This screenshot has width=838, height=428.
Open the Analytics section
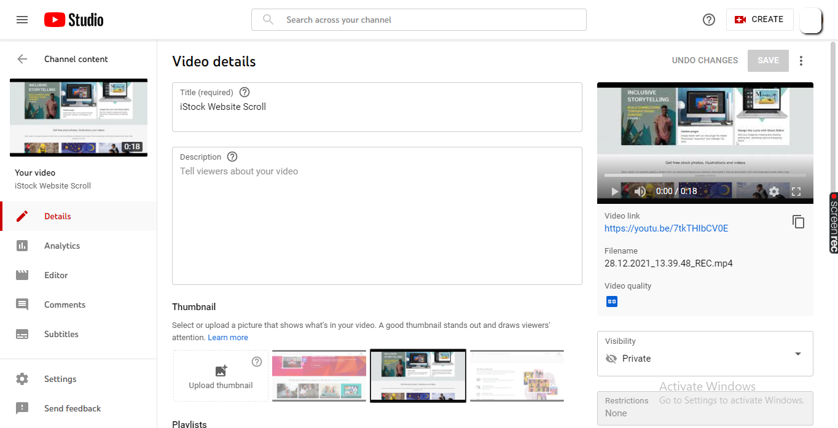pos(79,246)
